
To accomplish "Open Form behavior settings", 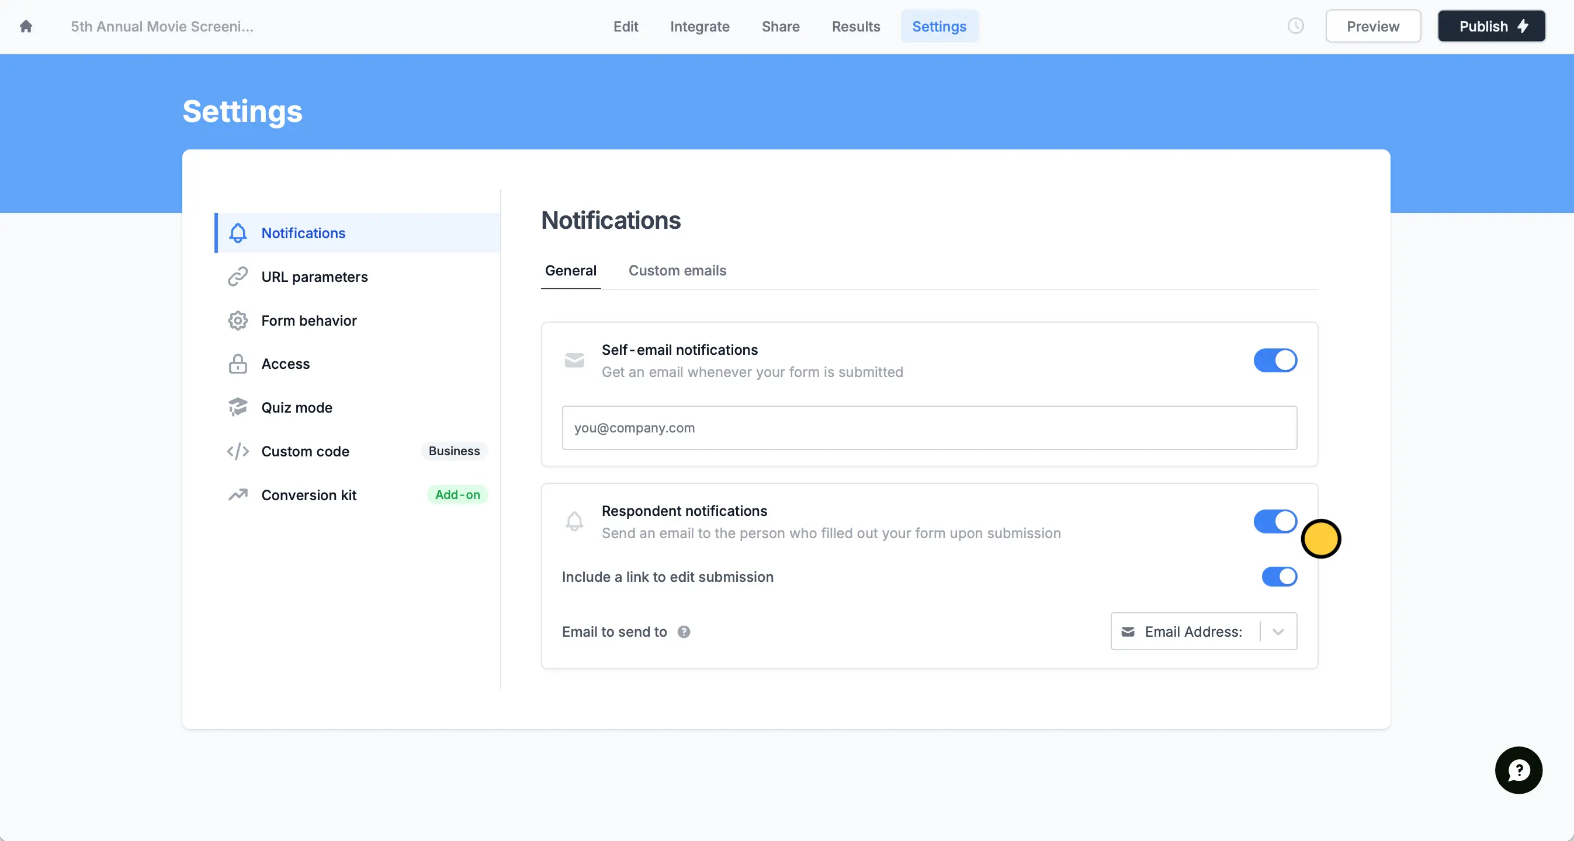I will [x=358, y=321].
